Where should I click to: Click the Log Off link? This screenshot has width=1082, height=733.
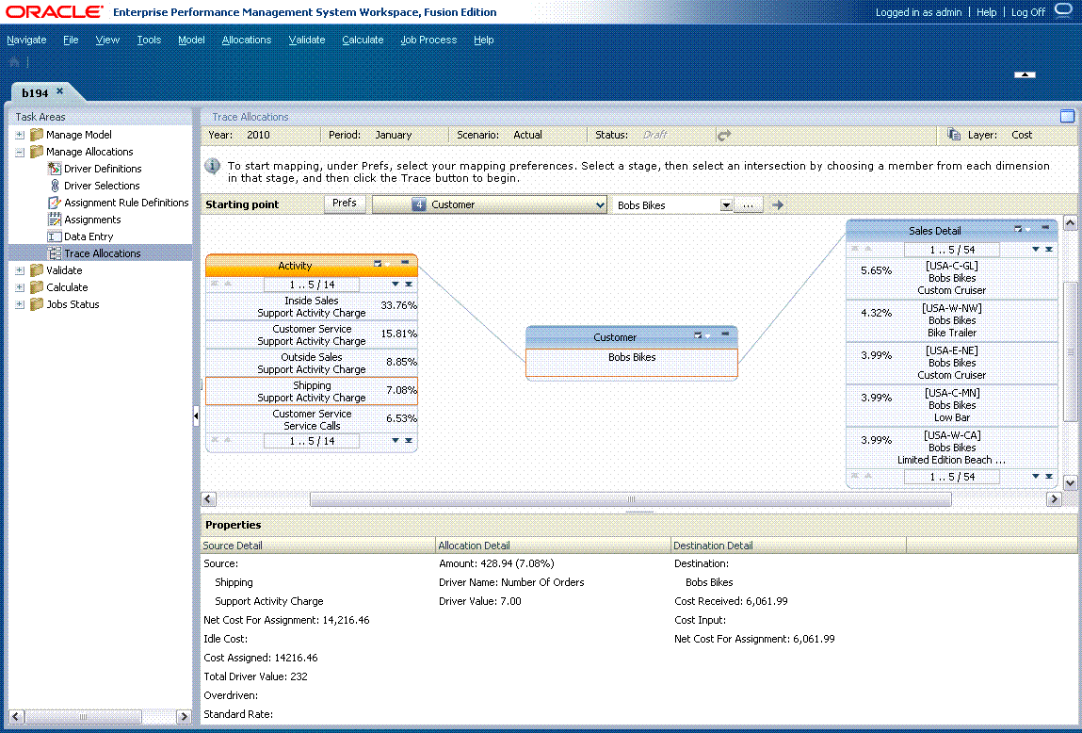coord(1026,12)
